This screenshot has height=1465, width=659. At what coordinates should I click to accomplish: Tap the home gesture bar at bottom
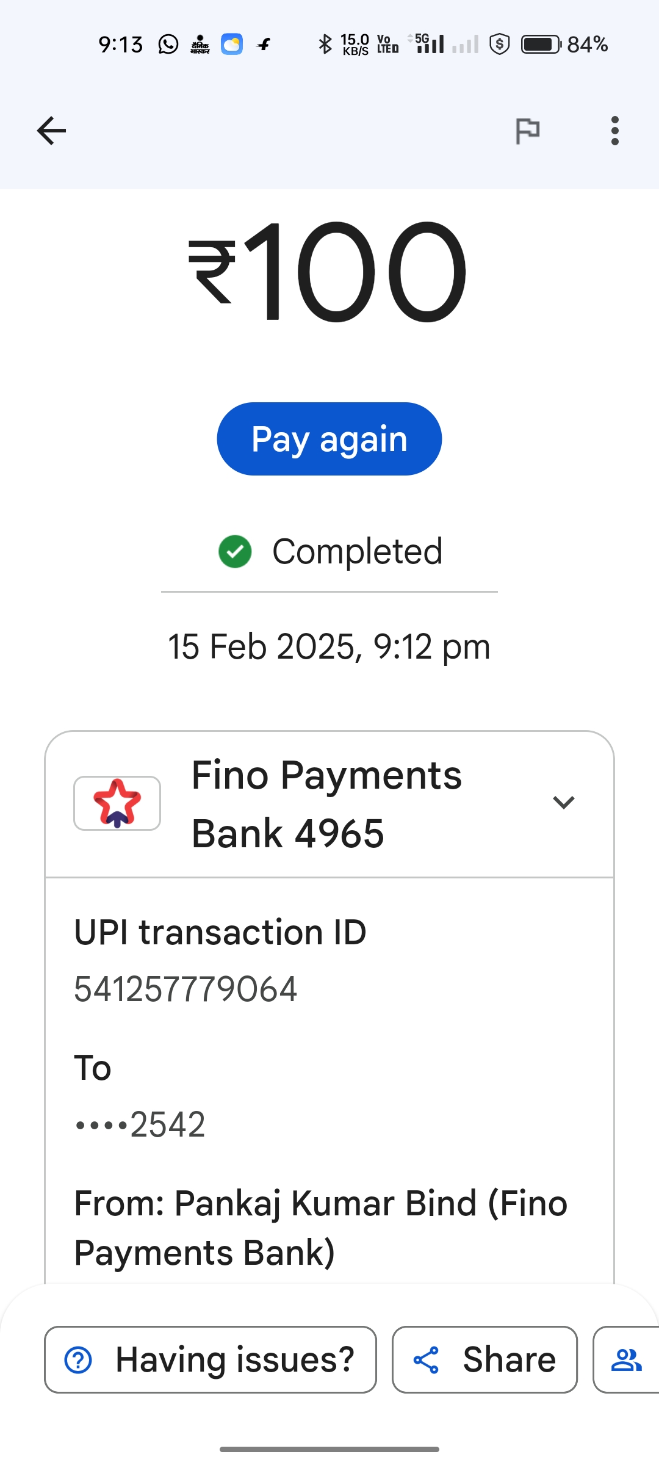pyautogui.click(x=329, y=1449)
